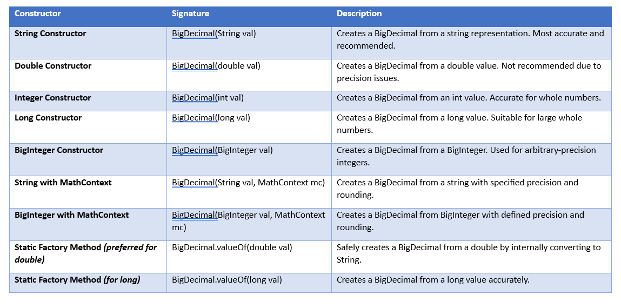This screenshot has width=621, height=308.
Task: Click the Constructor column header
Action: (38, 14)
